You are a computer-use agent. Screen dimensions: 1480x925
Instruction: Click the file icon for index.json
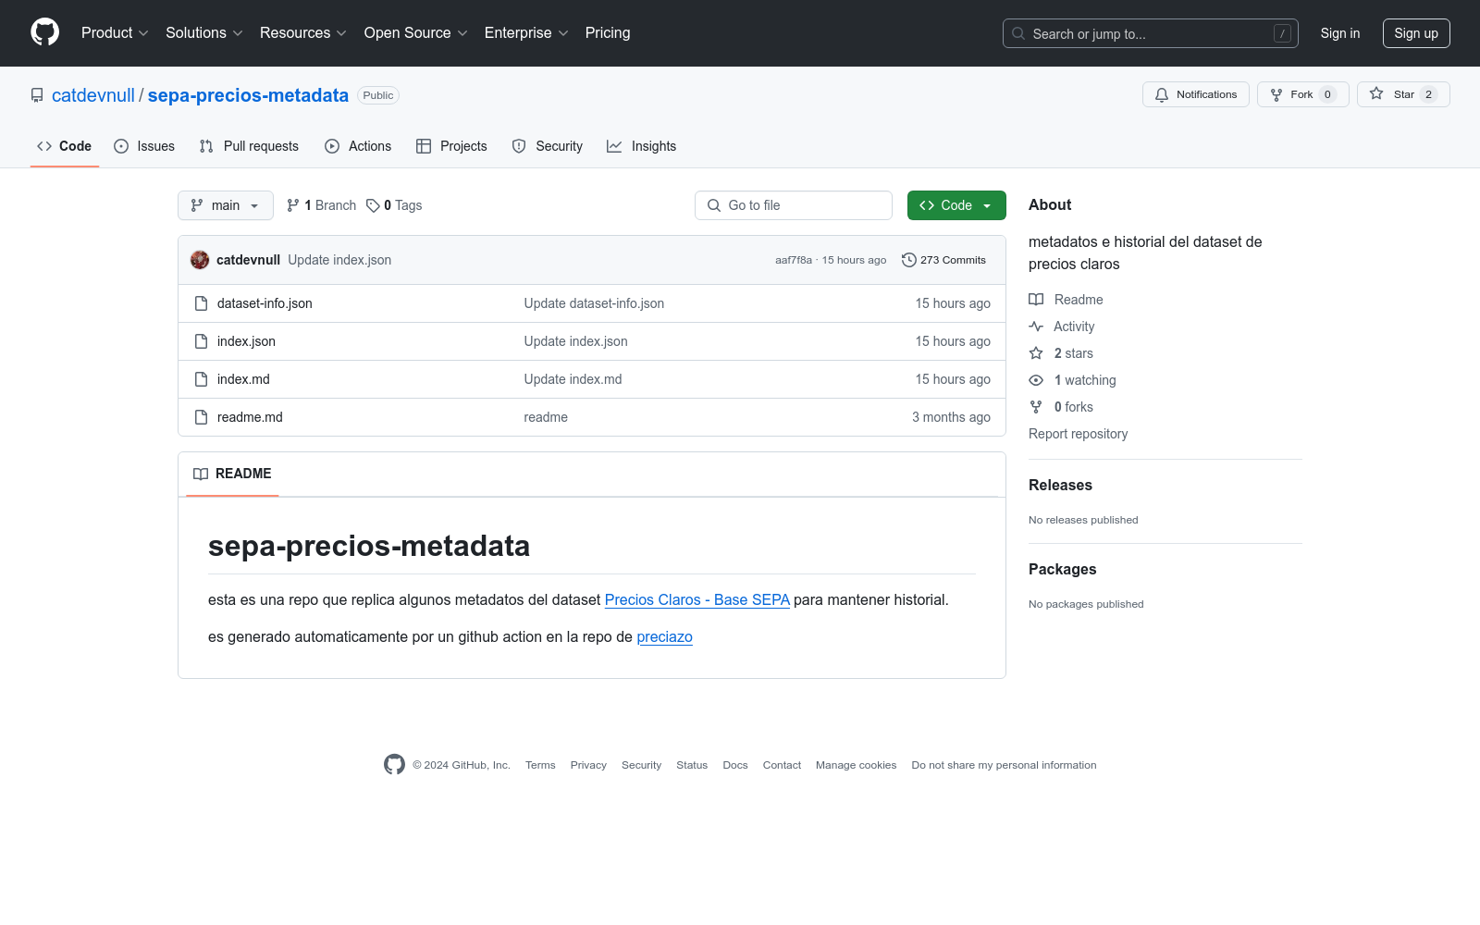[x=201, y=341]
